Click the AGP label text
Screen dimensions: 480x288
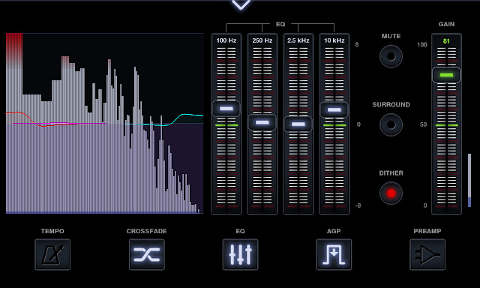tap(334, 231)
